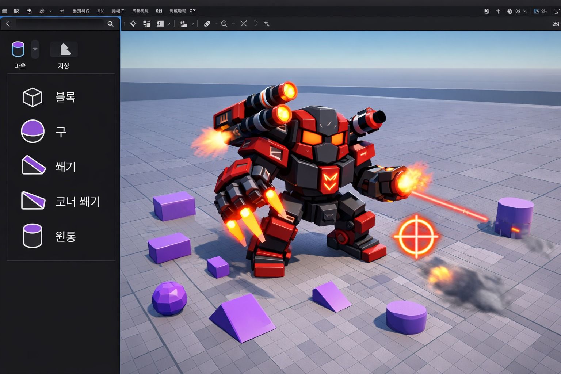
Task: Expand the dropdown arrow beside 파트
Action: point(35,49)
